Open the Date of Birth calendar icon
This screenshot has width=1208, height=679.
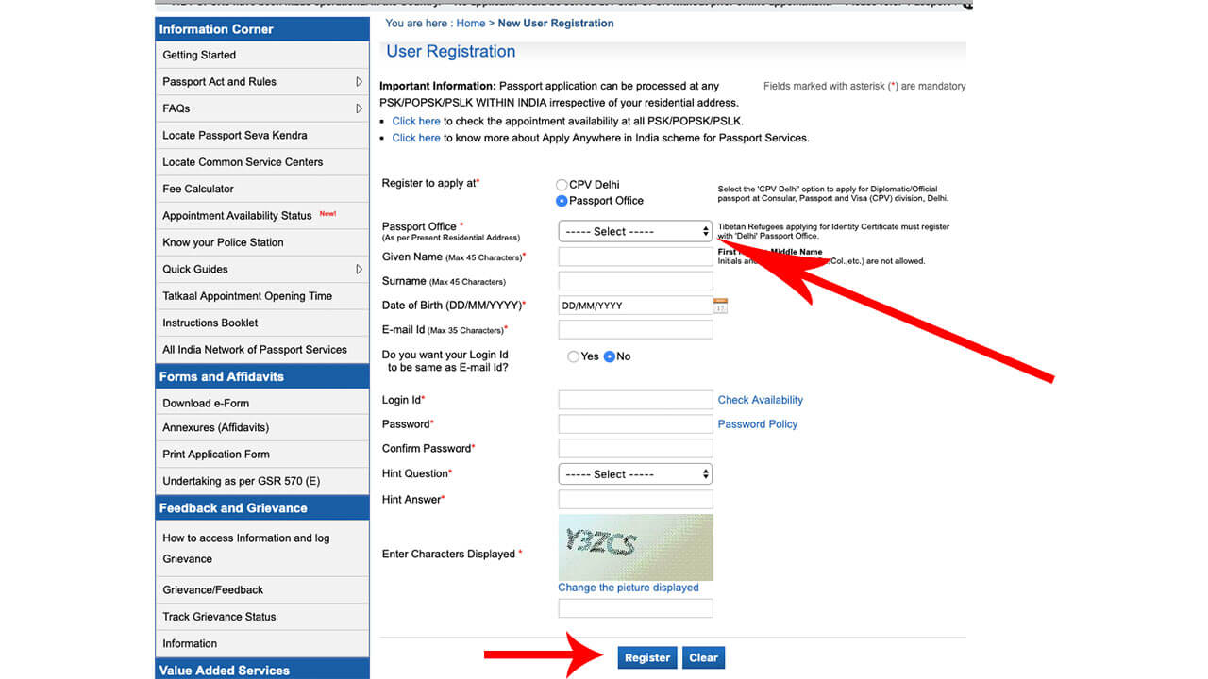coord(720,306)
